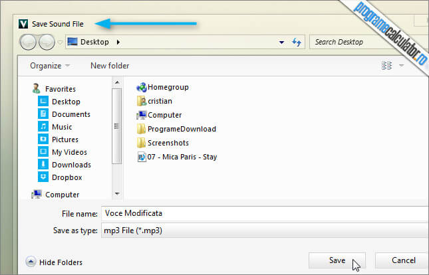429x275 pixels.
Task: Click the Documents icon in Favorites
Action: point(43,114)
